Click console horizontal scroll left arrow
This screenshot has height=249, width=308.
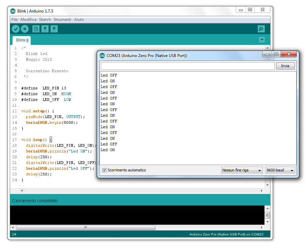coord(13,228)
